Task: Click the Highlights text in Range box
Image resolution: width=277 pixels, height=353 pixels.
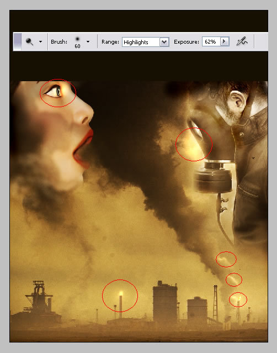Action: pyautogui.click(x=136, y=42)
